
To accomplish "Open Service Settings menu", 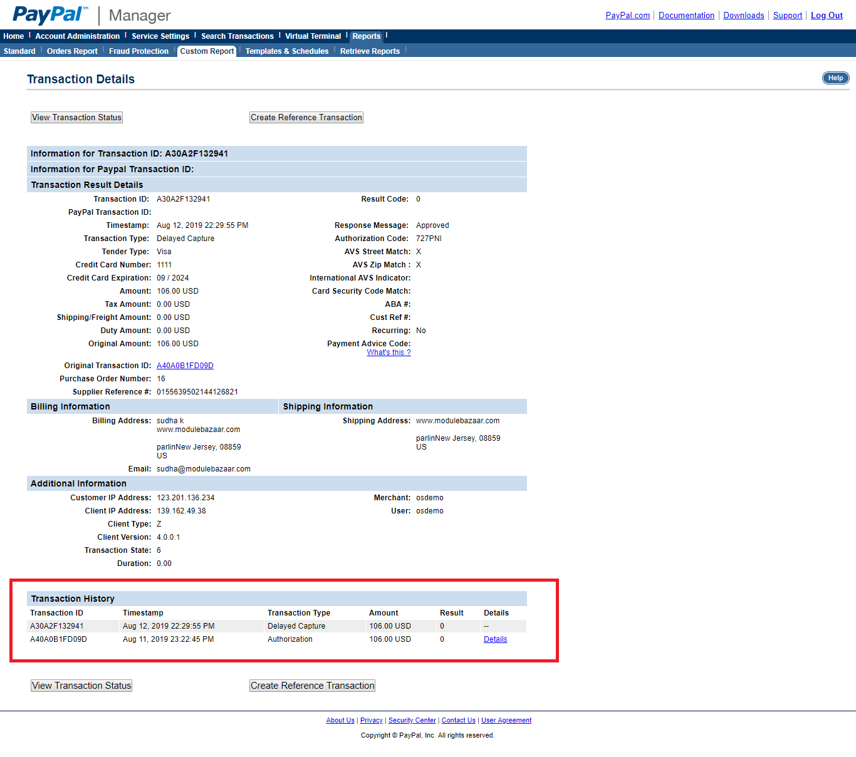I will point(160,36).
